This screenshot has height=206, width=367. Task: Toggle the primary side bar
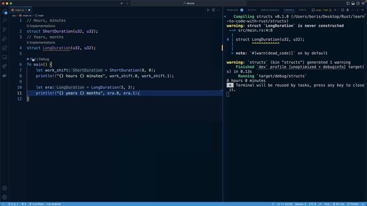348,3
